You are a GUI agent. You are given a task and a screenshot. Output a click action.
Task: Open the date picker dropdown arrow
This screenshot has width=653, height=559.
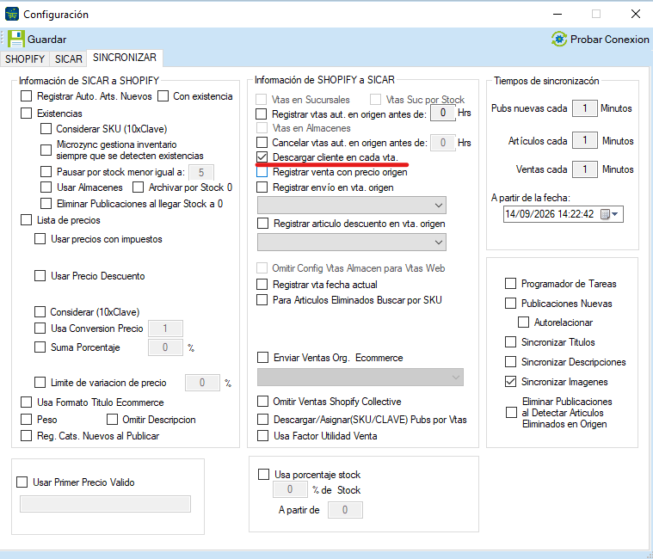pyautogui.click(x=615, y=214)
